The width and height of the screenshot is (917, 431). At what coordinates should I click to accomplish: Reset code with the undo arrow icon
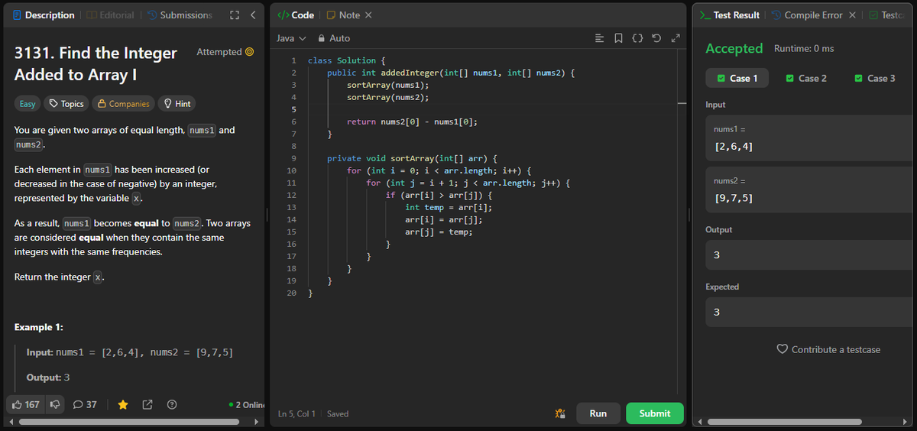pos(656,38)
